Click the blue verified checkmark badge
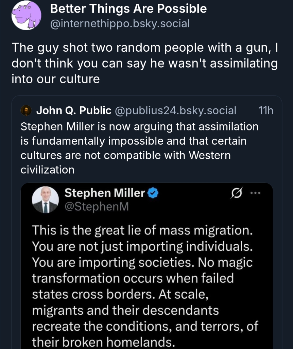293x349 pixels. click(153, 193)
